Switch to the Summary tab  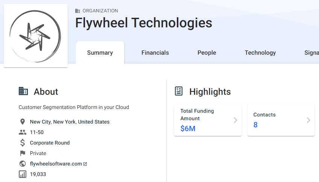[100, 53]
